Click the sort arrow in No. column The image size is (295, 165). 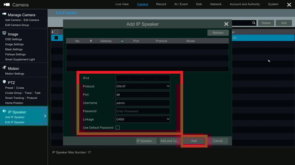pos(91,41)
